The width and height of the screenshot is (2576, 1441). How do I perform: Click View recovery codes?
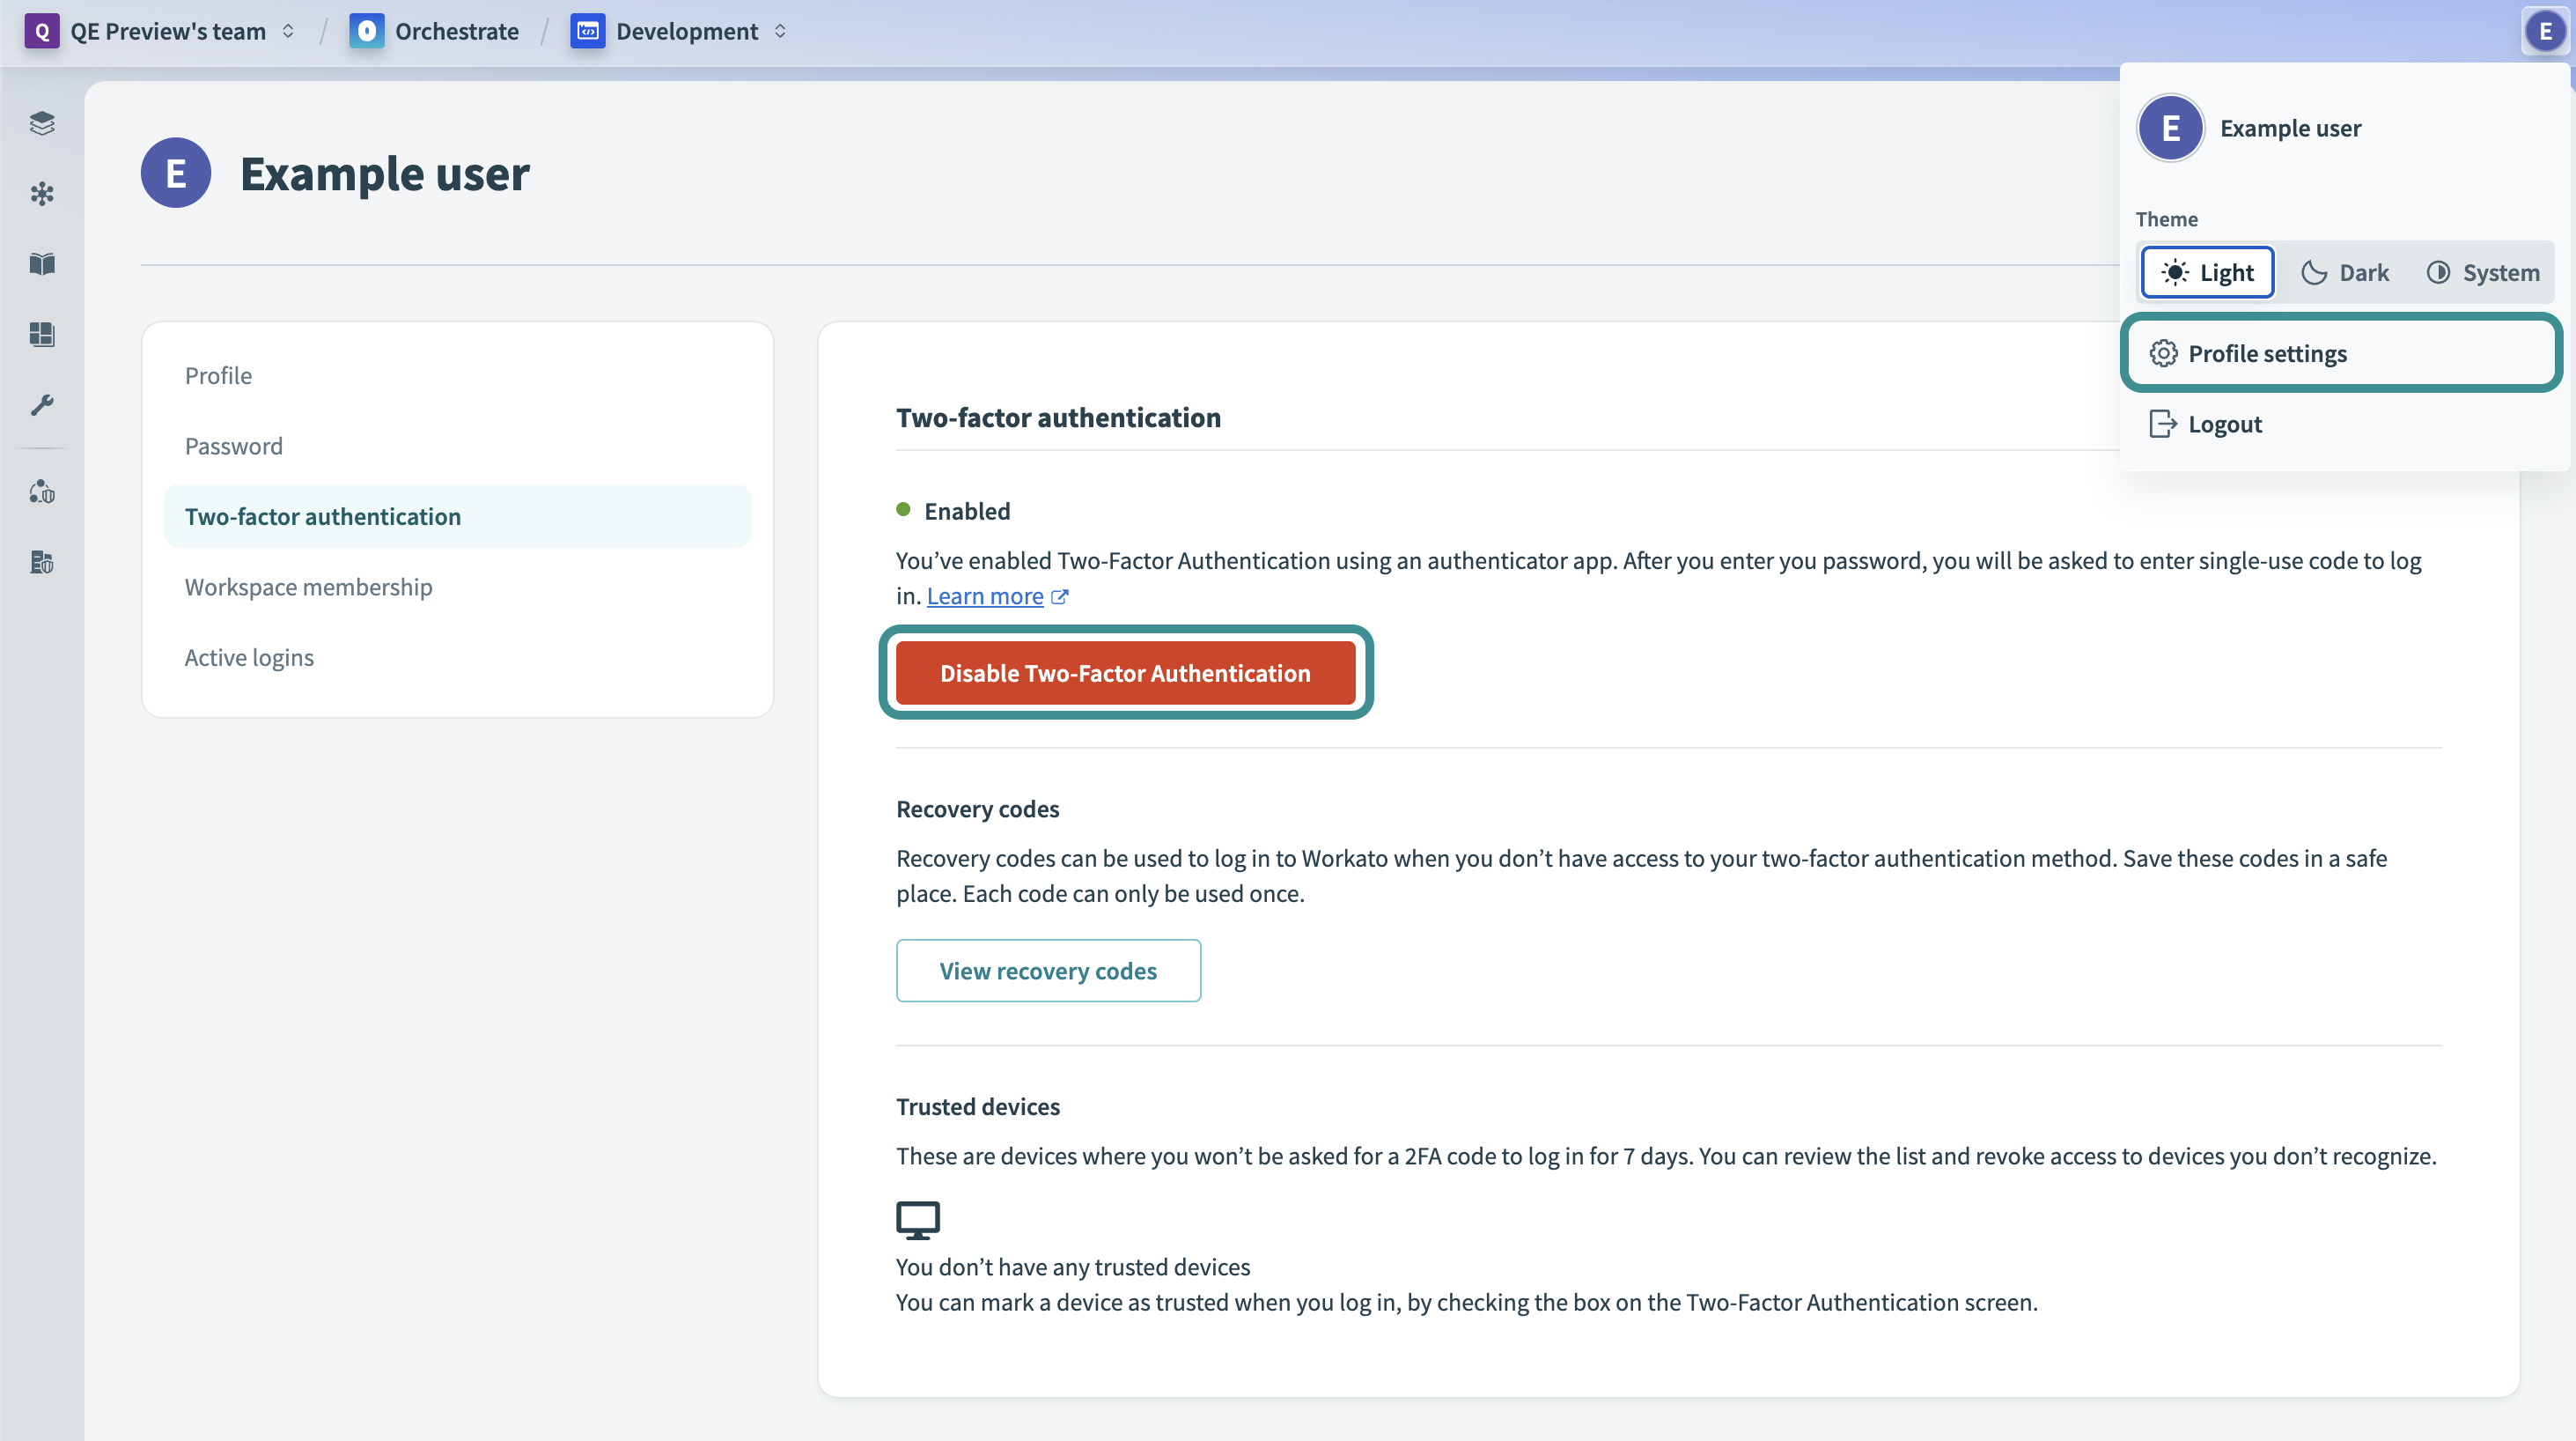pos(1048,970)
